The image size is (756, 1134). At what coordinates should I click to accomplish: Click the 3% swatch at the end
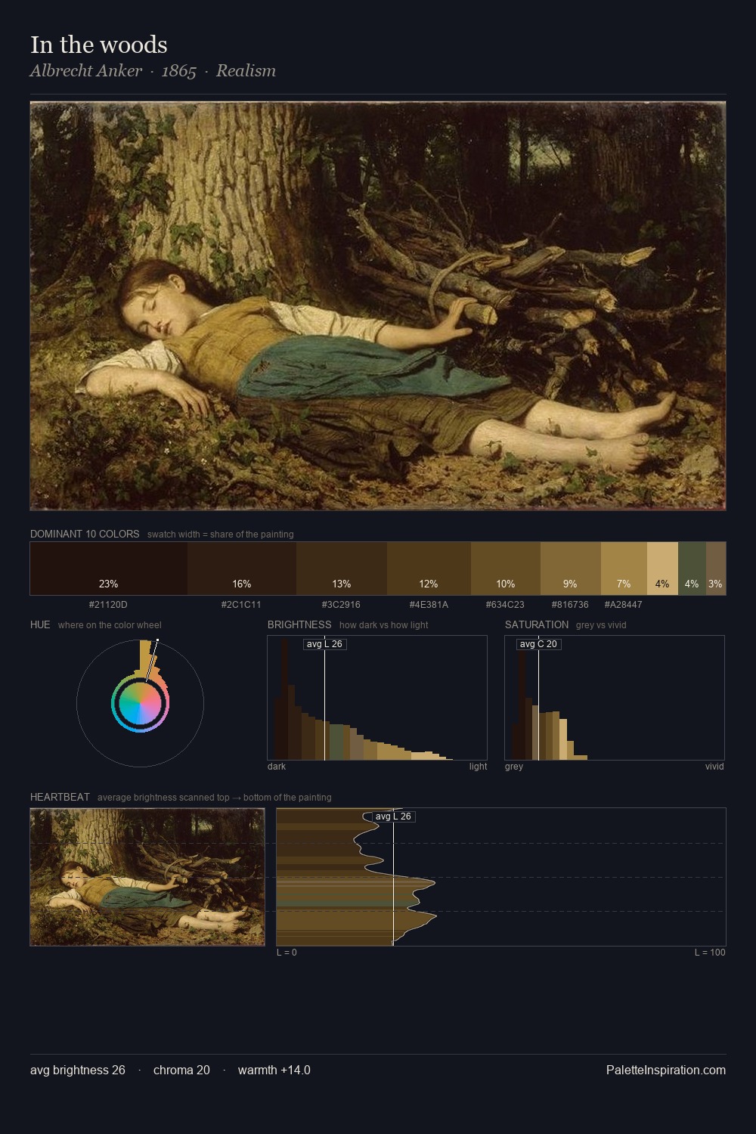(716, 569)
